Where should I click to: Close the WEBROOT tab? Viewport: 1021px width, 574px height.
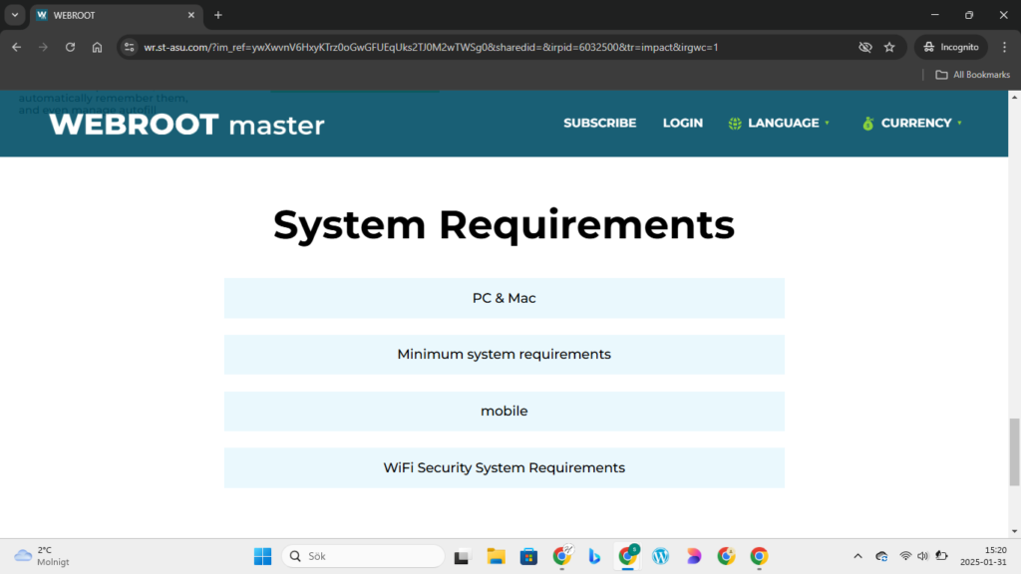190,15
